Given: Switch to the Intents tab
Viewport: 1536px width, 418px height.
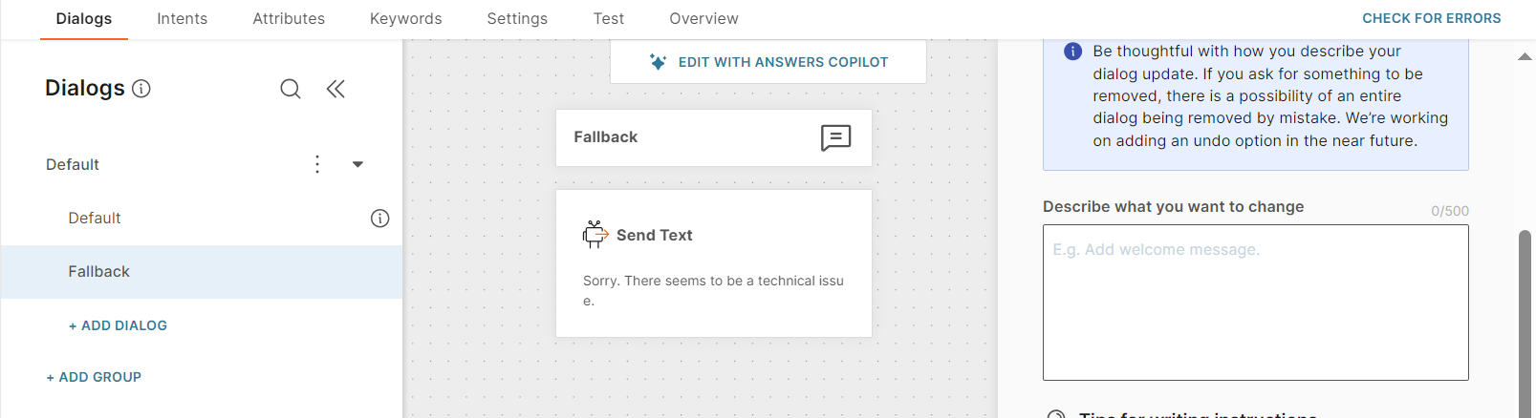Looking at the screenshot, I should [182, 19].
